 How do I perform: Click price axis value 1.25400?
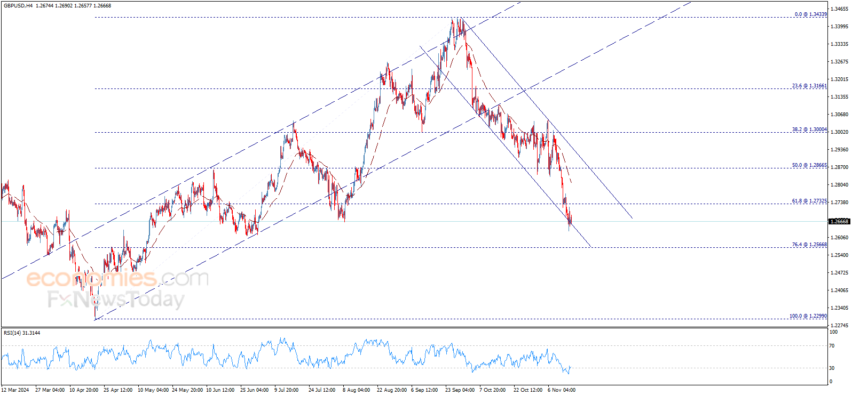pyautogui.click(x=840, y=255)
